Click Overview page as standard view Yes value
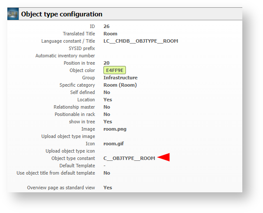The height and width of the screenshot is (213, 263). click(x=108, y=188)
